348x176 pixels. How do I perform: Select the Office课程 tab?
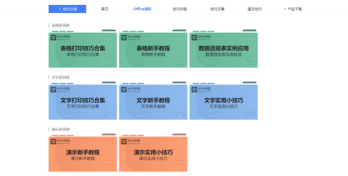(x=142, y=9)
